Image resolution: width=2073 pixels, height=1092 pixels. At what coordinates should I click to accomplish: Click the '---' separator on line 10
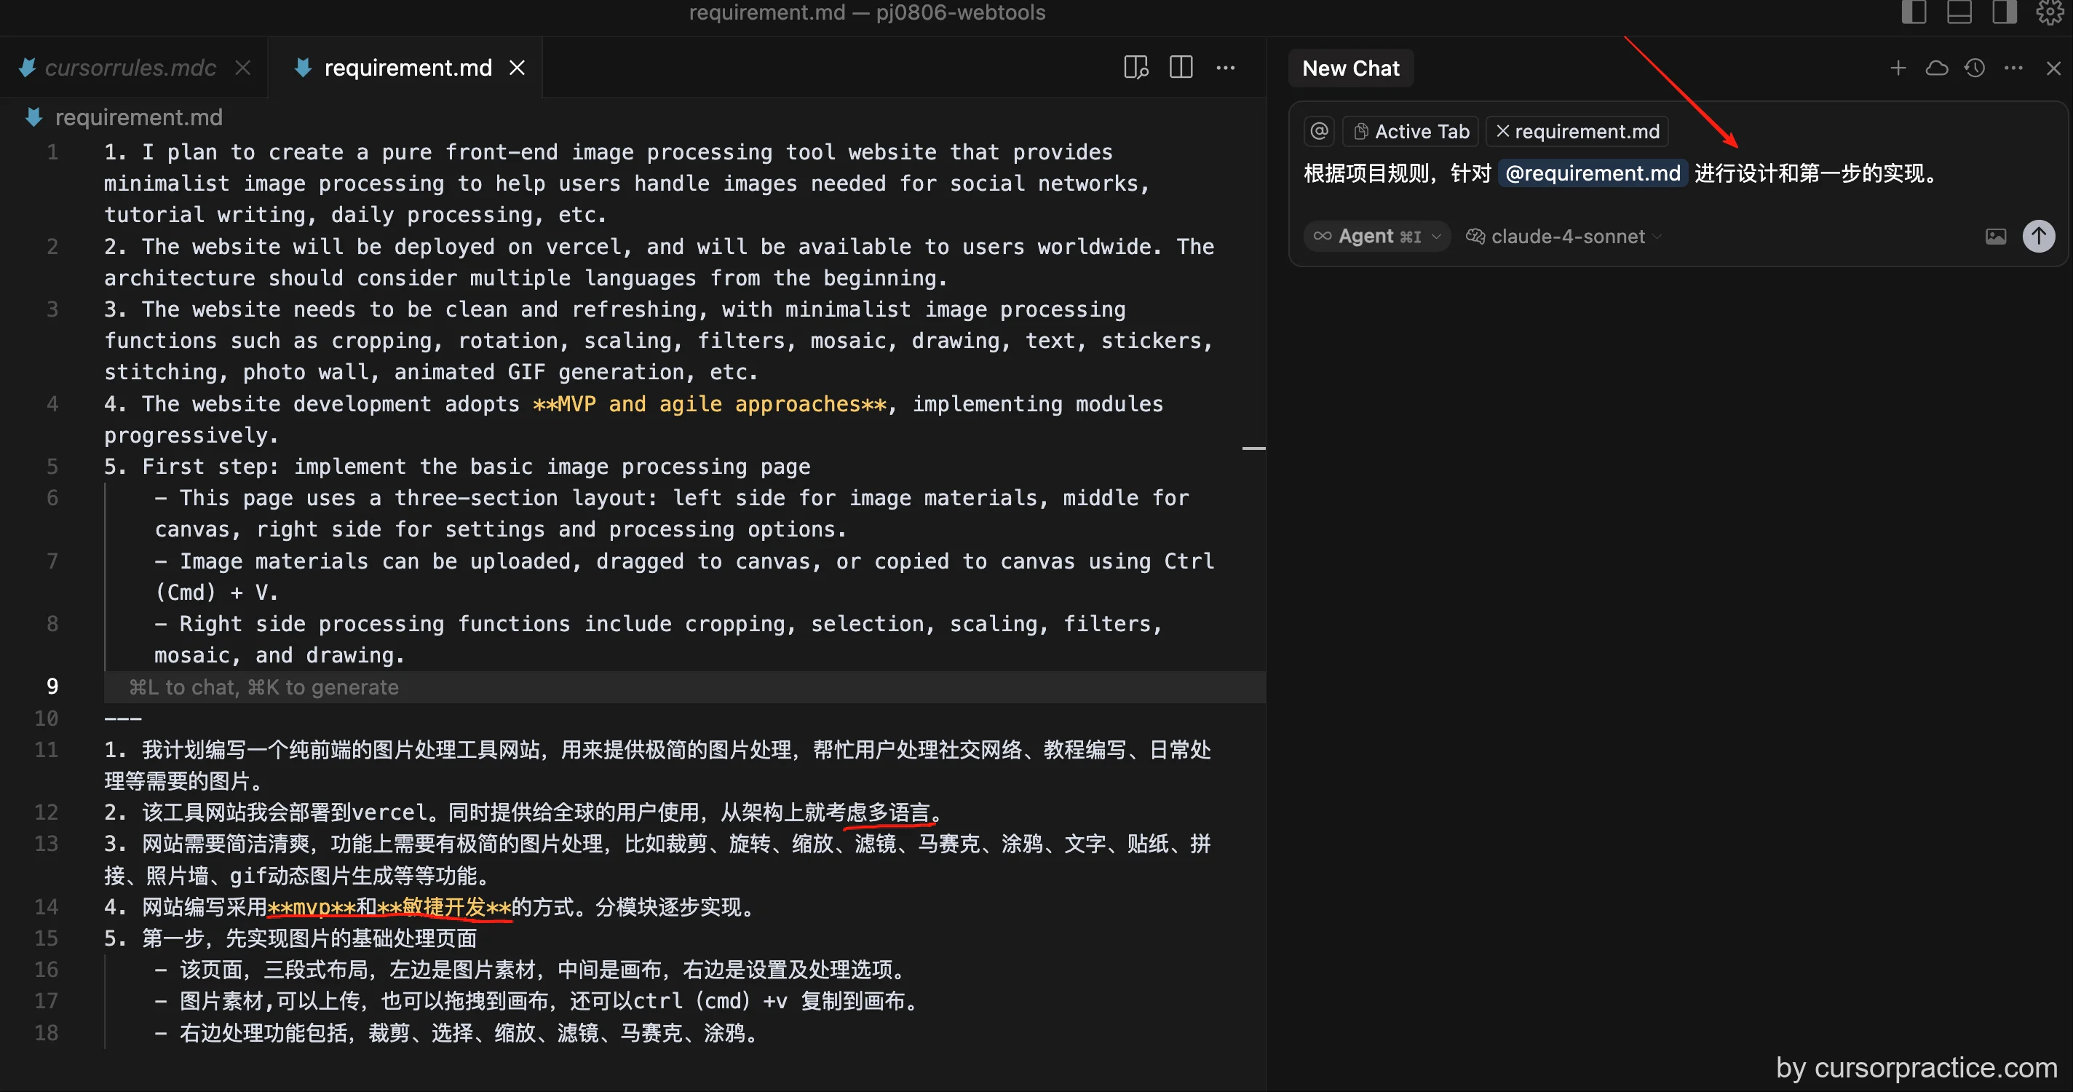(122, 718)
